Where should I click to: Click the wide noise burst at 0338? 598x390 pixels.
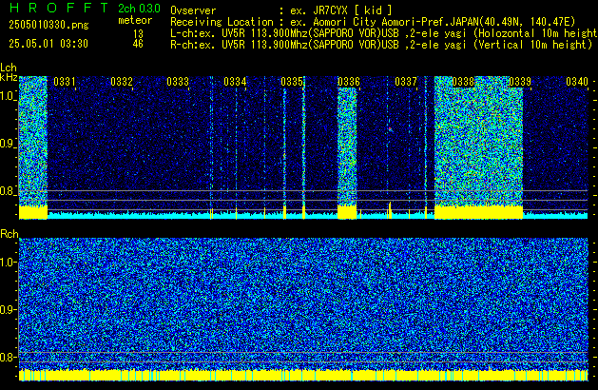tap(478, 146)
